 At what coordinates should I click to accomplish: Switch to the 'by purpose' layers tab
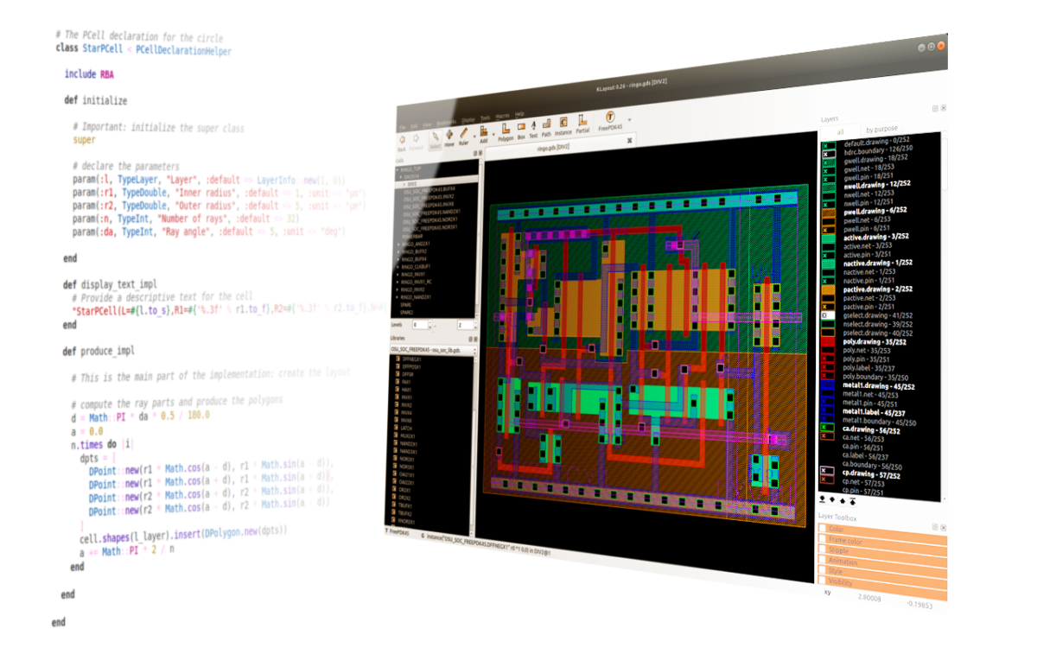(881, 130)
